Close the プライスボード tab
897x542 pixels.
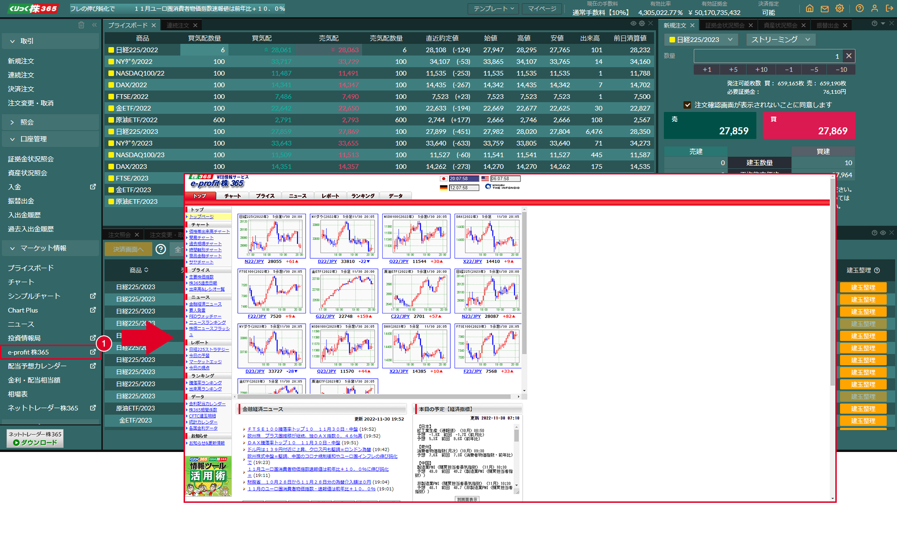click(154, 25)
